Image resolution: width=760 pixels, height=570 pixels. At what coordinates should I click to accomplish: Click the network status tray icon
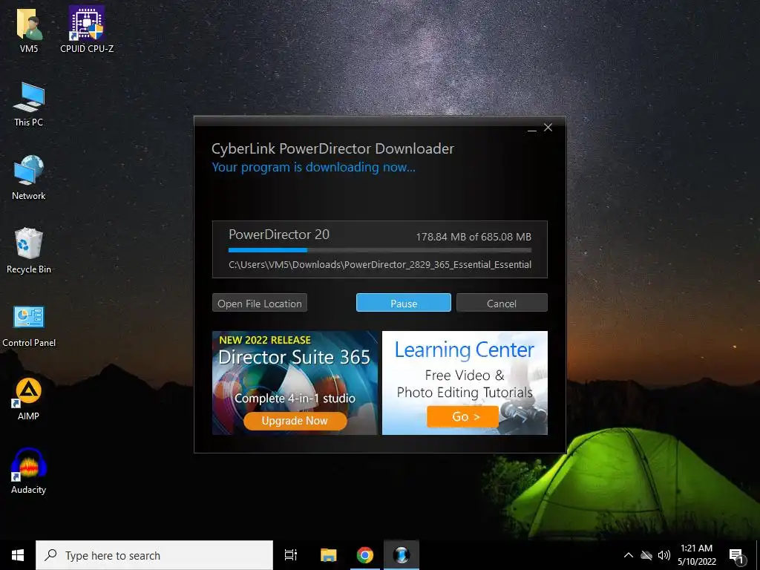[646, 555]
